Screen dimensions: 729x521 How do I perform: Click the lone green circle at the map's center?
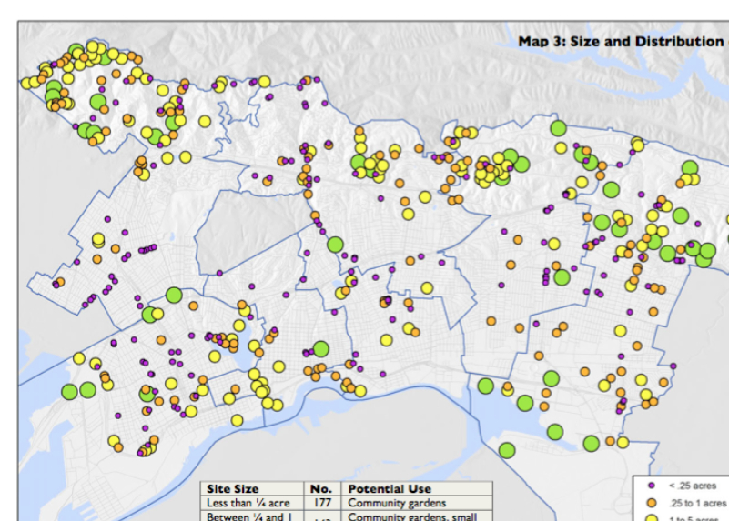tap(335, 245)
